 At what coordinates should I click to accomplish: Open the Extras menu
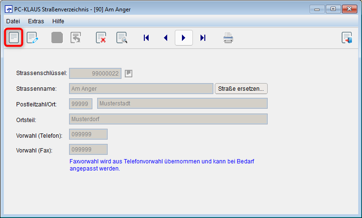[36, 21]
